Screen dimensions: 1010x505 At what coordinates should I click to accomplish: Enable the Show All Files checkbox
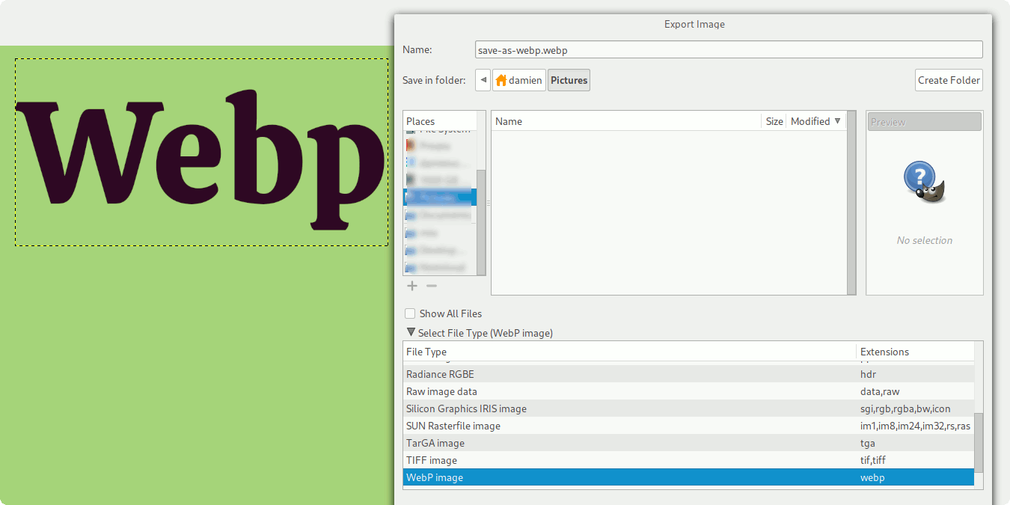(410, 313)
